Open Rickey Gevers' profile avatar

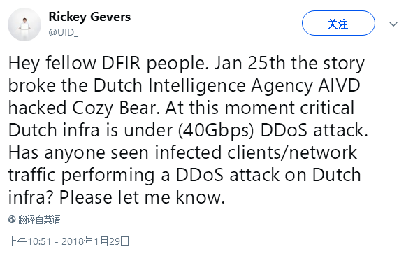click(x=24, y=24)
